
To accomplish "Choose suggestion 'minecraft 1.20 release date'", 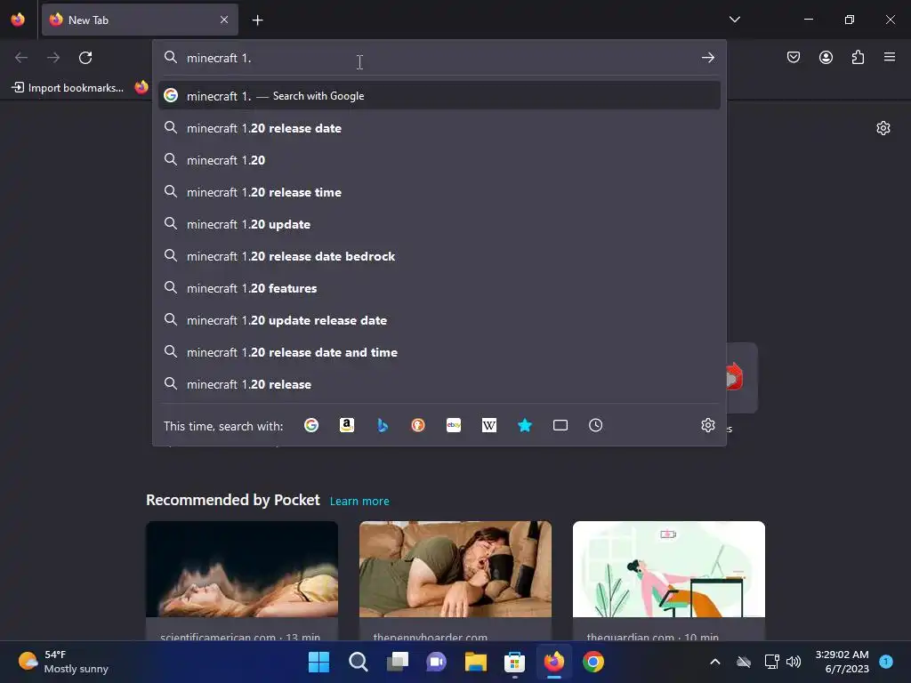I will (439, 128).
